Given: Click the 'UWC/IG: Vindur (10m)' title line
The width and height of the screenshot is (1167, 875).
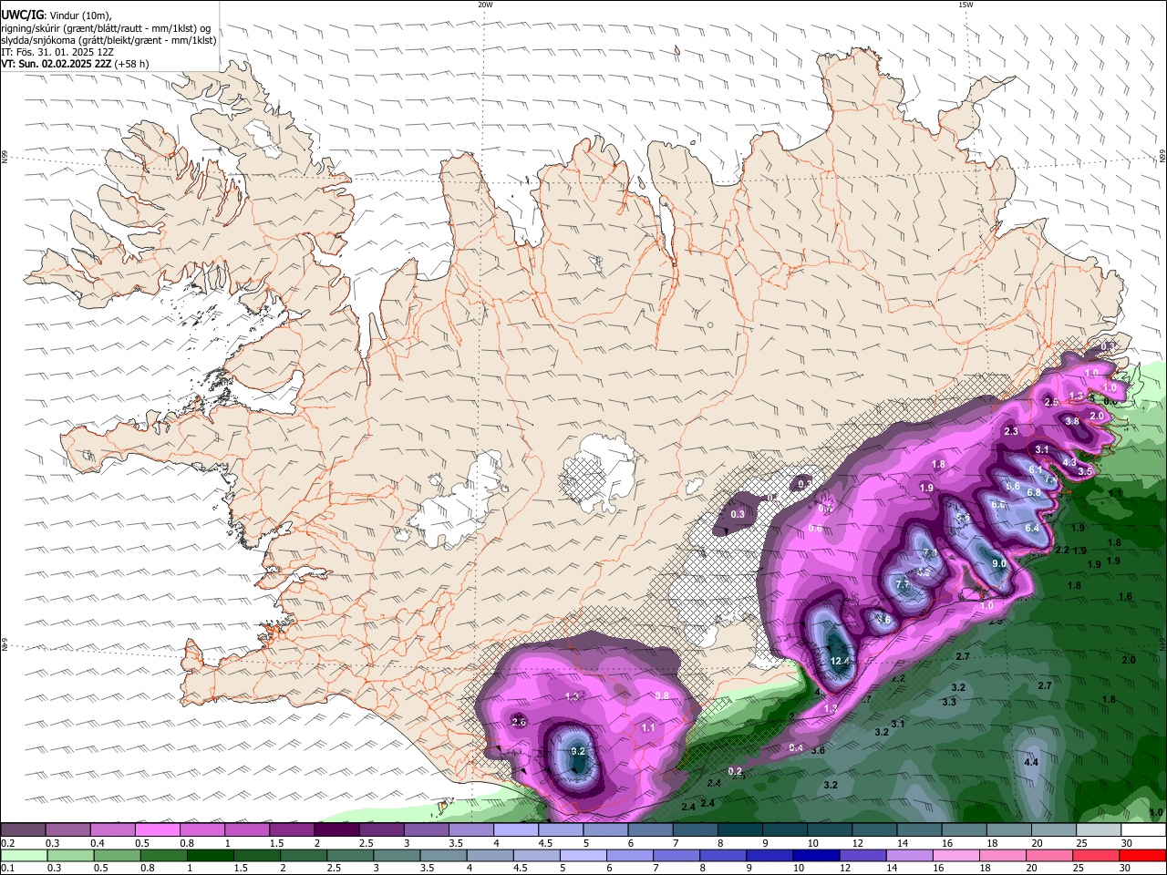Looking at the screenshot, I should (57, 15).
